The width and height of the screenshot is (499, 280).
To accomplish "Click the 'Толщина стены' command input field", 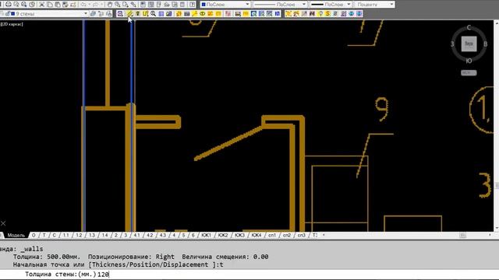I will point(249,275).
